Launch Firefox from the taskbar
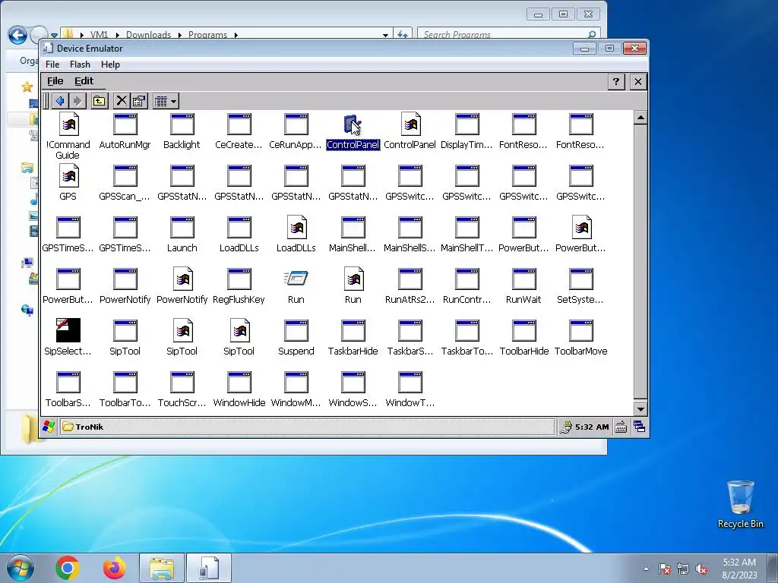 point(114,568)
